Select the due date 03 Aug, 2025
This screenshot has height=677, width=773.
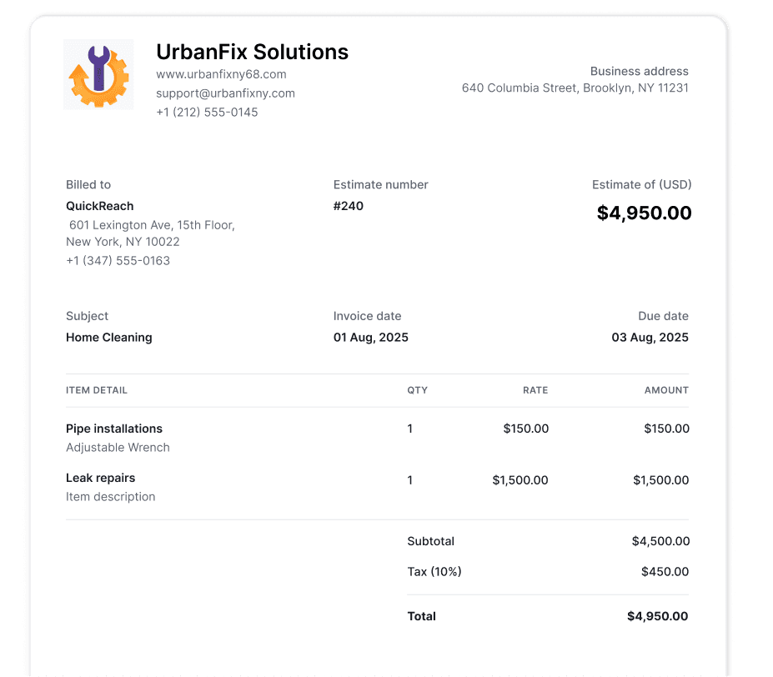point(650,338)
